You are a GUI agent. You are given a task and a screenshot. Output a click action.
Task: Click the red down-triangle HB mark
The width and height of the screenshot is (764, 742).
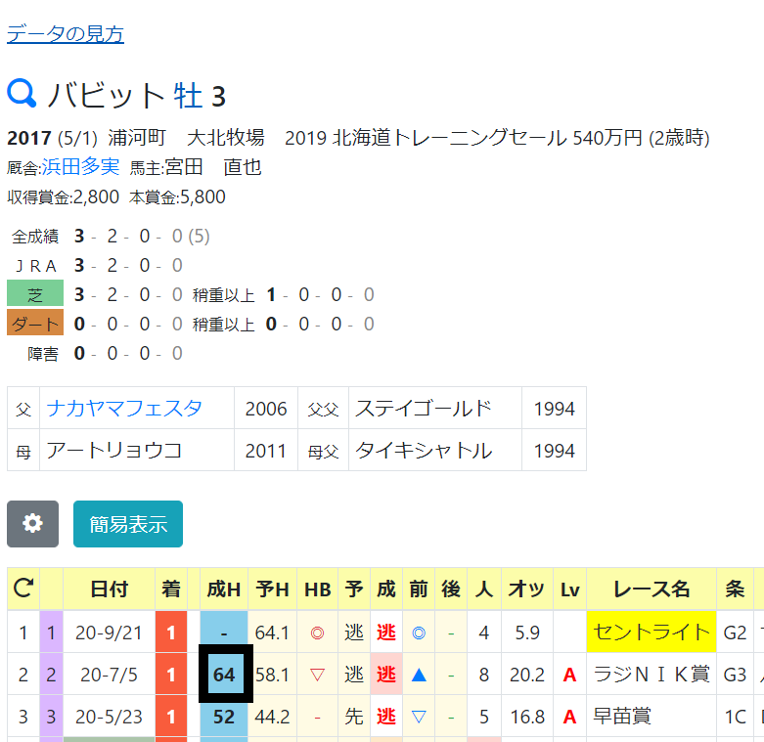[x=317, y=675]
